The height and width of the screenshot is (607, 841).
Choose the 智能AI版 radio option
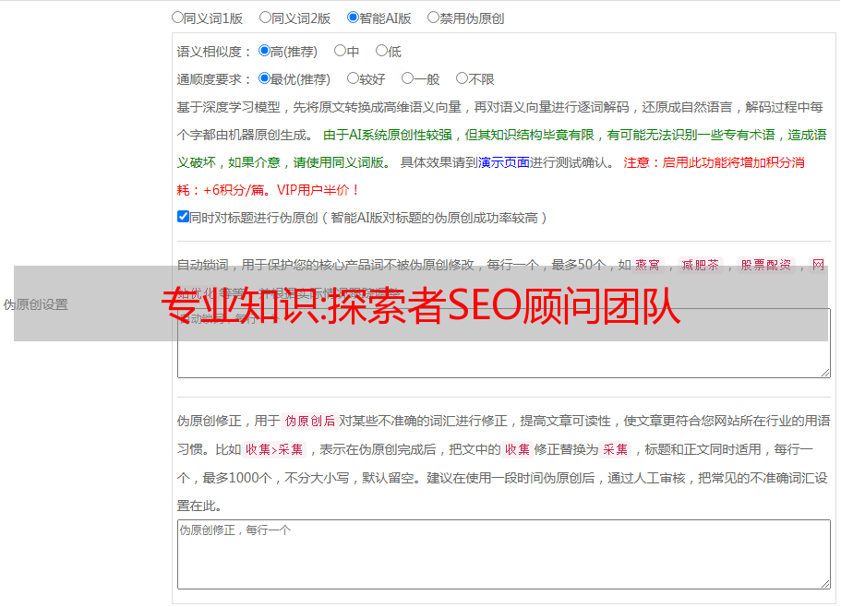coord(353,18)
